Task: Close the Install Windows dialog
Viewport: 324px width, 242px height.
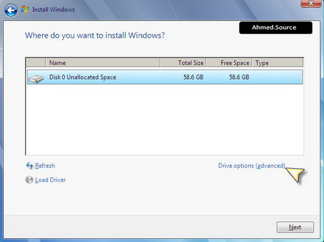Action: 311,4
